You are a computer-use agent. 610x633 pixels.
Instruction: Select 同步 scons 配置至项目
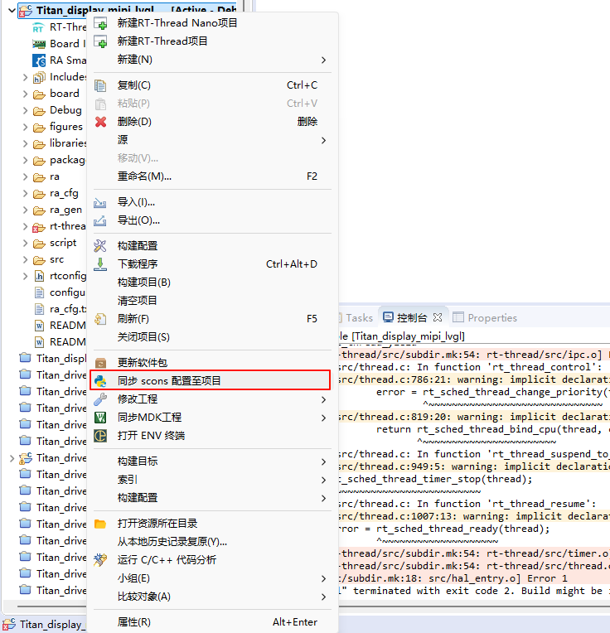click(x=169, y=381)
